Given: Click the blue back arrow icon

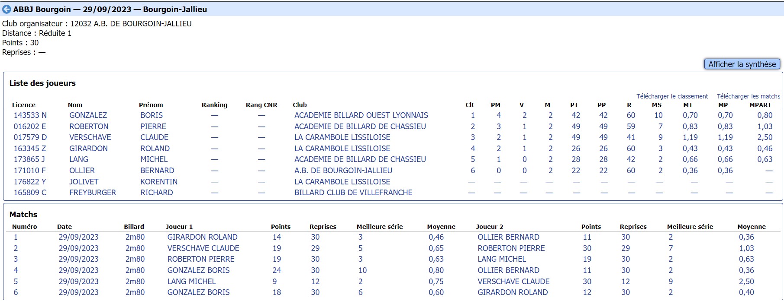Looking at the screenshot, I should [6, 9].
